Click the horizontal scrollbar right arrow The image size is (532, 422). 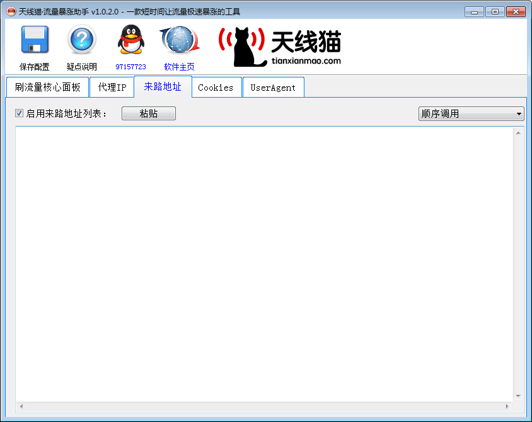tap(507, 406)
